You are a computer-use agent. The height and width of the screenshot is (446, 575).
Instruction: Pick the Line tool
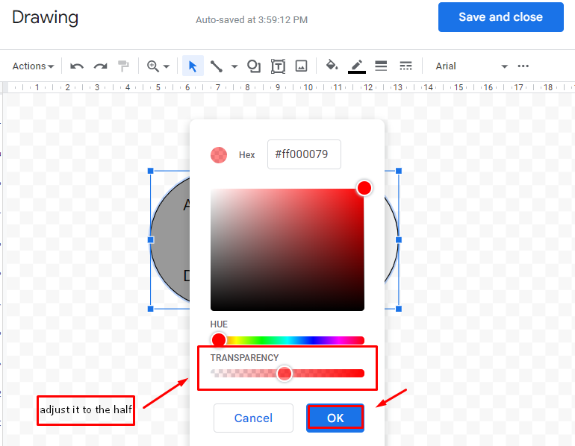[x=217, y=66]
